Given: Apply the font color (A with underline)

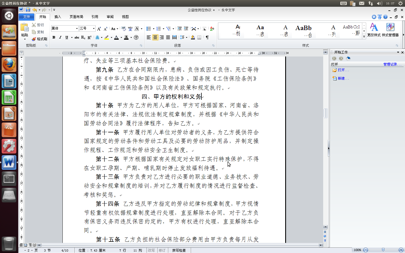Looking at the screenshot, I should click(x=116, y=37).
